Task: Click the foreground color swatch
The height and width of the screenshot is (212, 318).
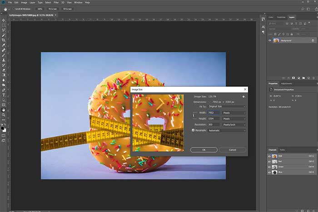Action: point(3,128)
